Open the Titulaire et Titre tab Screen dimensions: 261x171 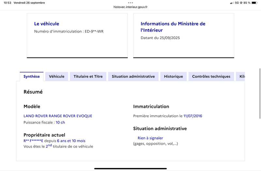[88, 77]
